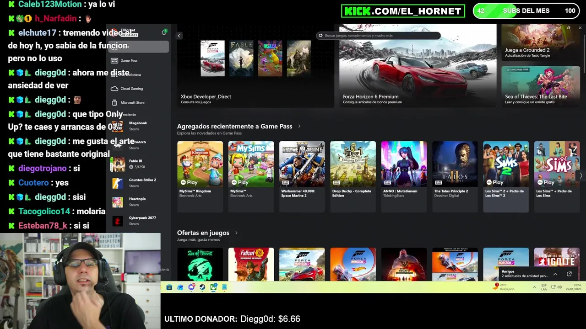Click the search field 'Buscar juegos'
Viewport: 586px width, 329px height.
pyautogui.click(x=379, y=36)
